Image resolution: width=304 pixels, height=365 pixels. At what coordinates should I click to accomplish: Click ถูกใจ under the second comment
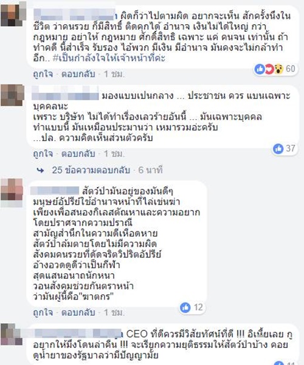(x=43, y=154)
